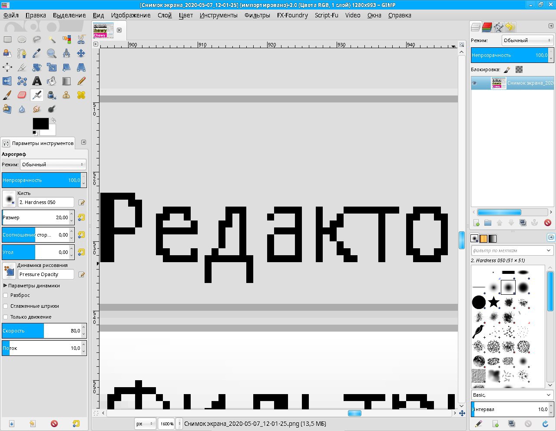Select the Eraser tool
This screenshot has width=556, height=431.
(x=22, y=95)
